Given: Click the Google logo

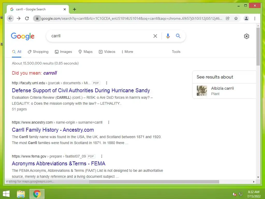Looking at the screenshot, I should (x=23, y=36).
